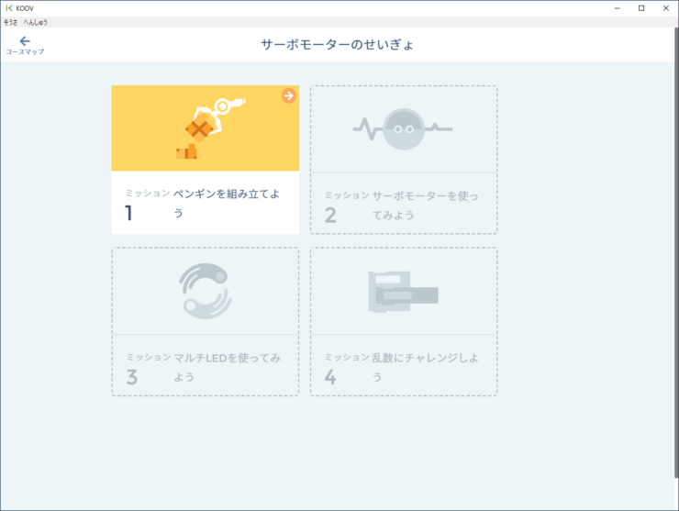
Task: Open mission 4 乱数にチャレンジしよう title
Action: [425, 367]
